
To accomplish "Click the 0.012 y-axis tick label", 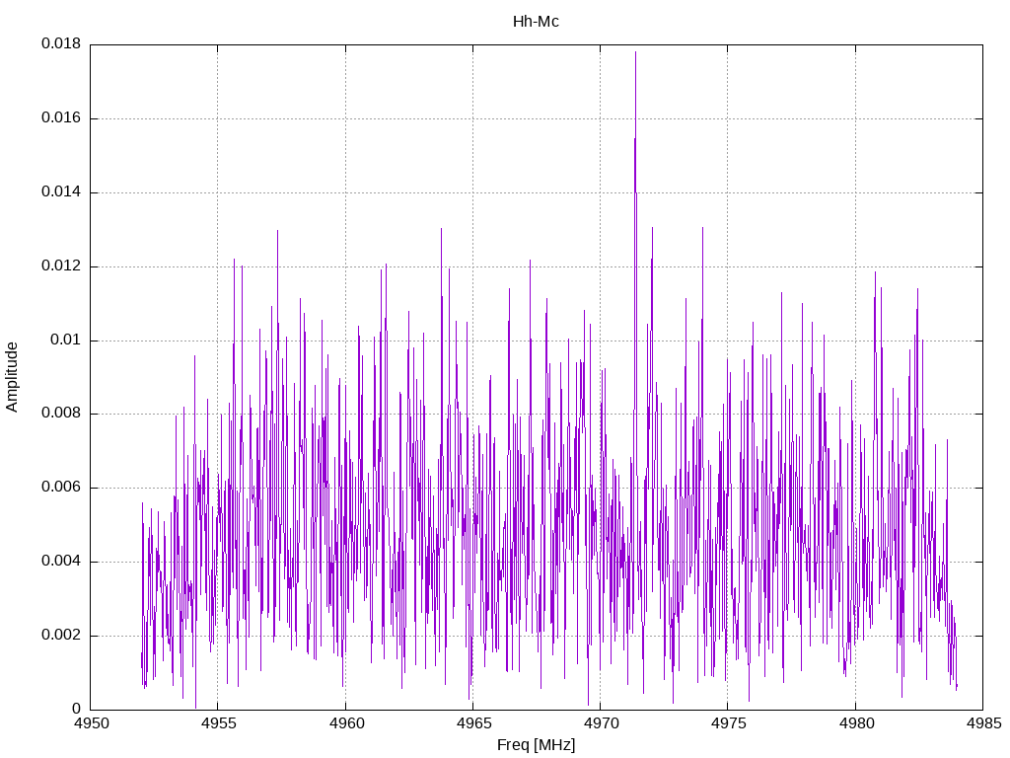I will coord(61,265).
